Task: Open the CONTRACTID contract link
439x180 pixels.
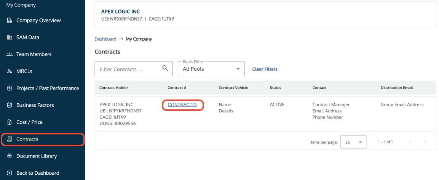Action: (x=182, y=105)
